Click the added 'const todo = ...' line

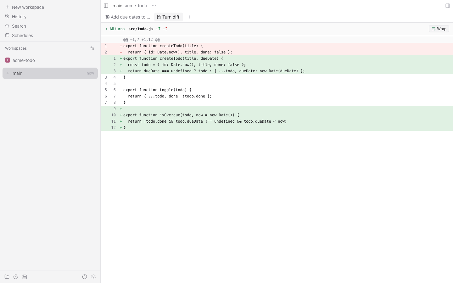coord(277,65)
